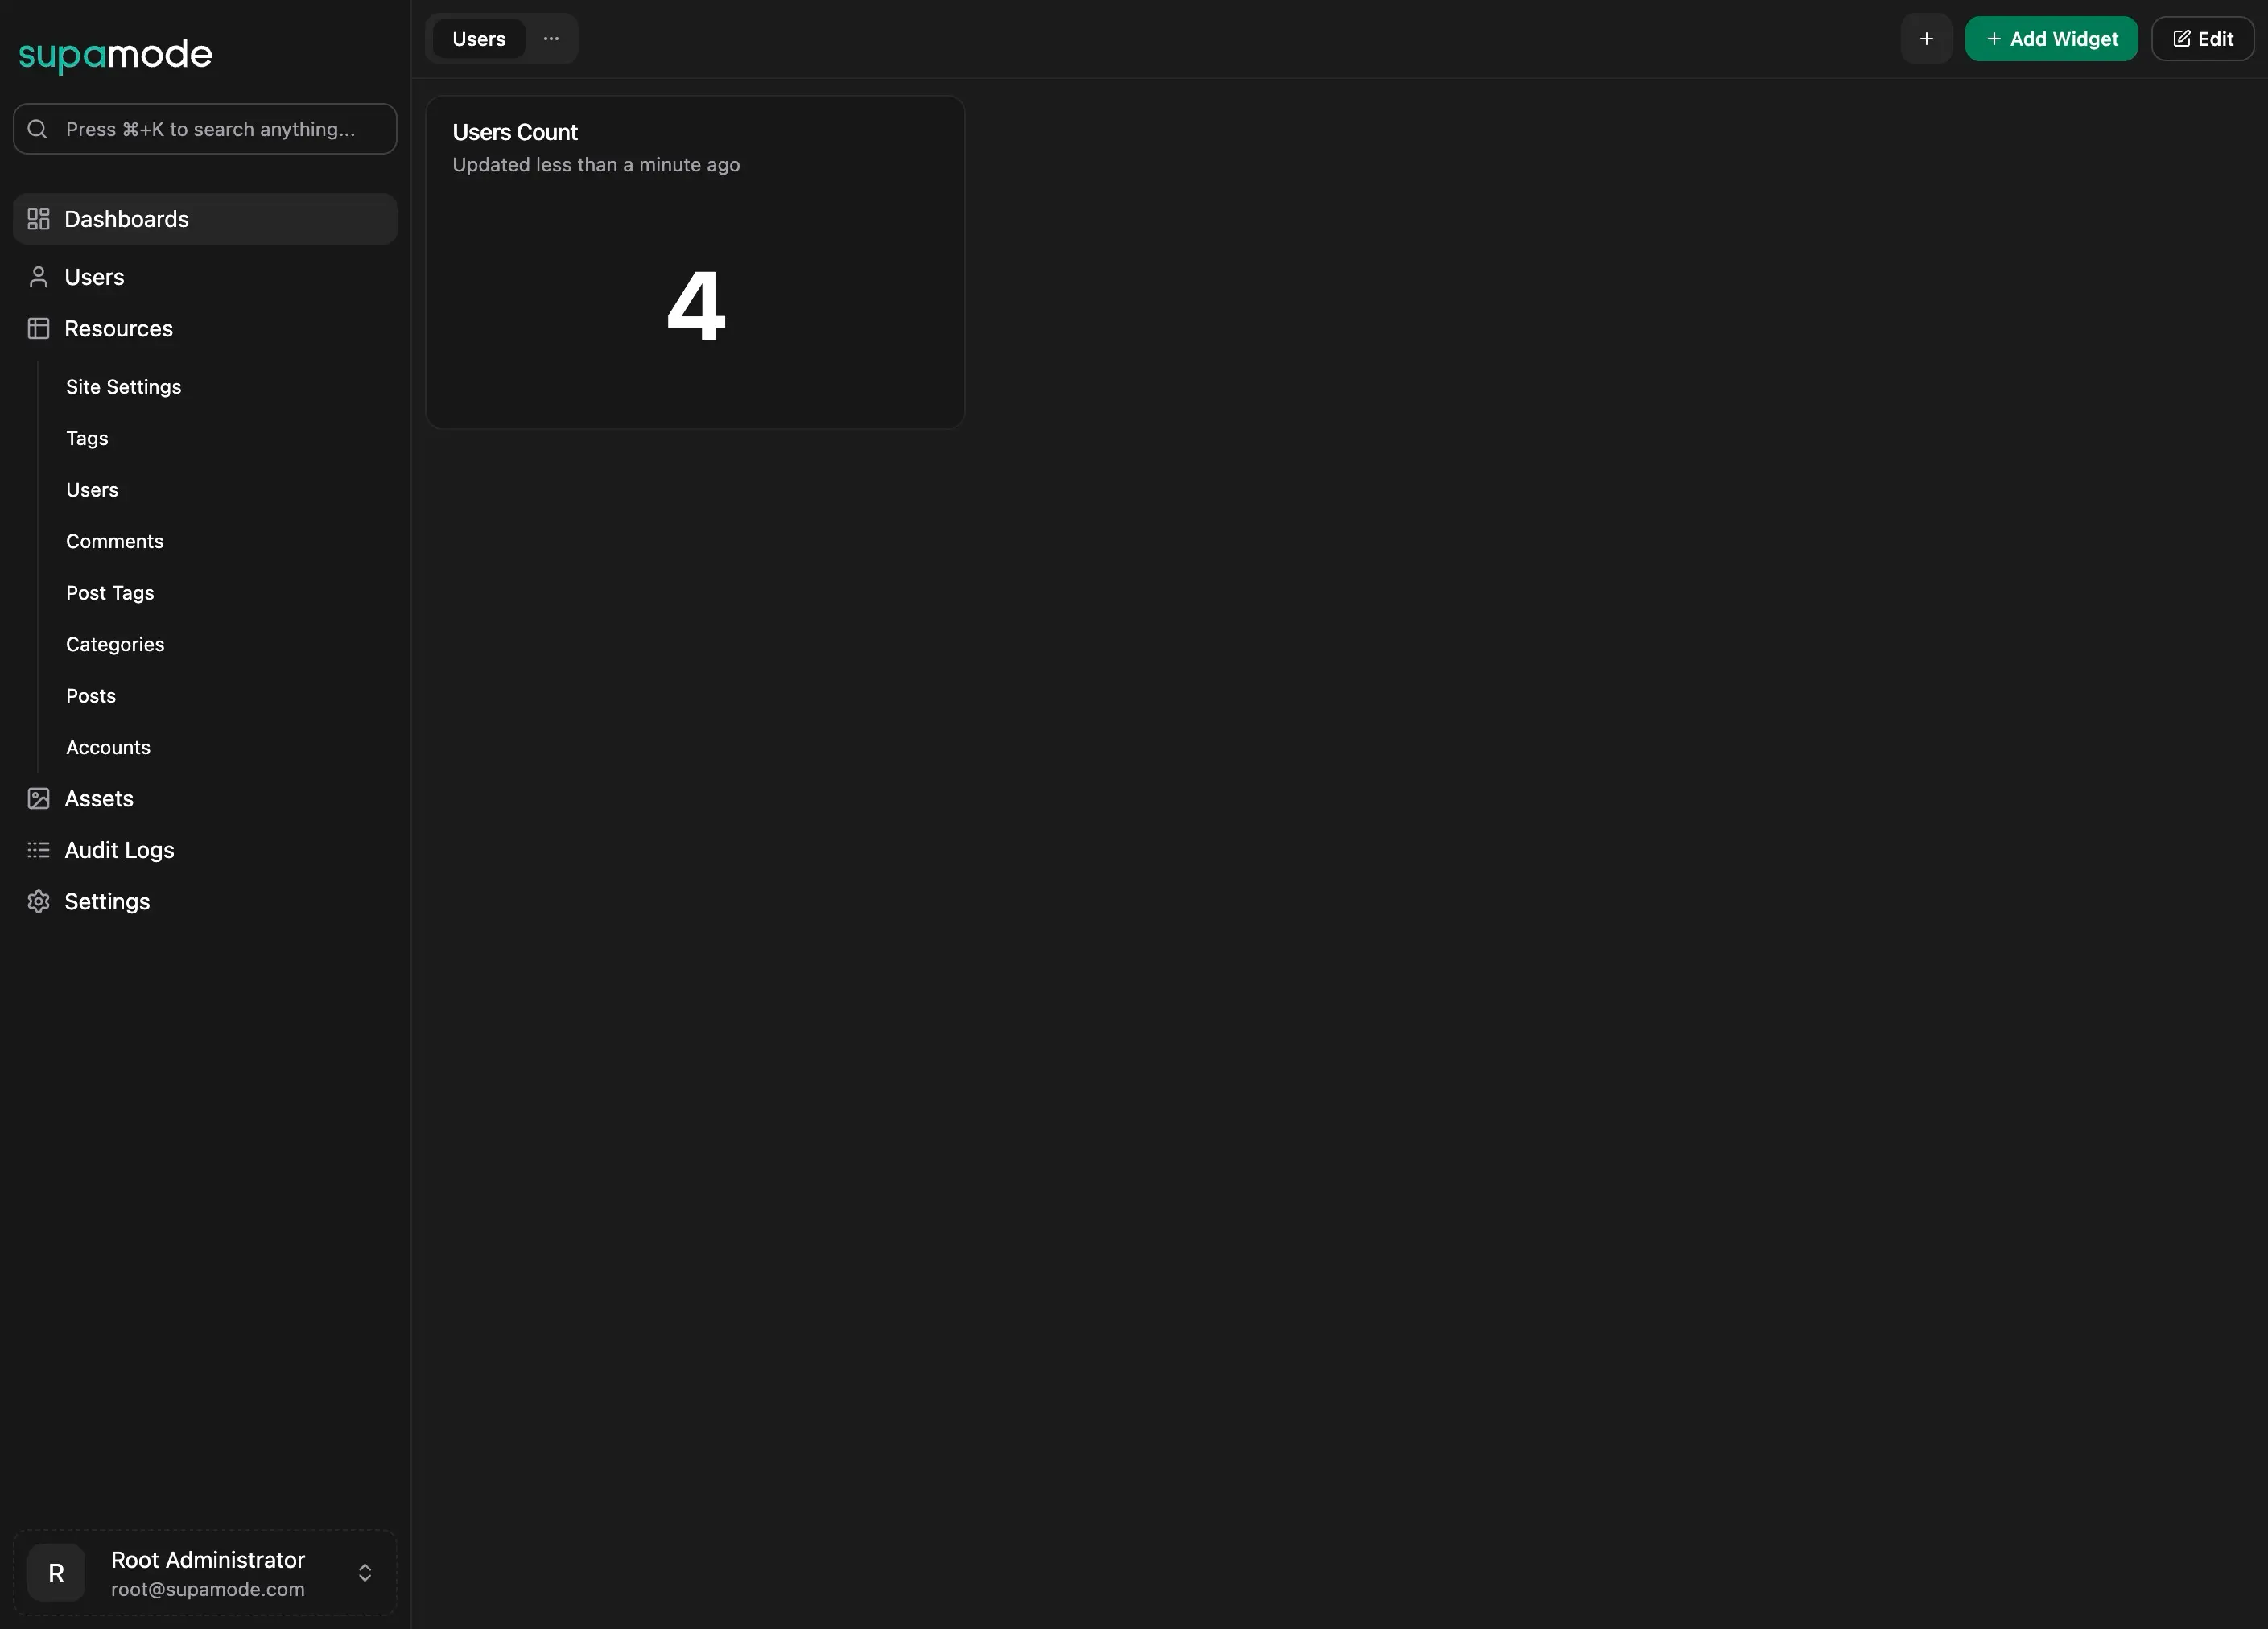Screen dimensions: 2268x1629
Task: Open the Posts resource
Action: (91, 695)
